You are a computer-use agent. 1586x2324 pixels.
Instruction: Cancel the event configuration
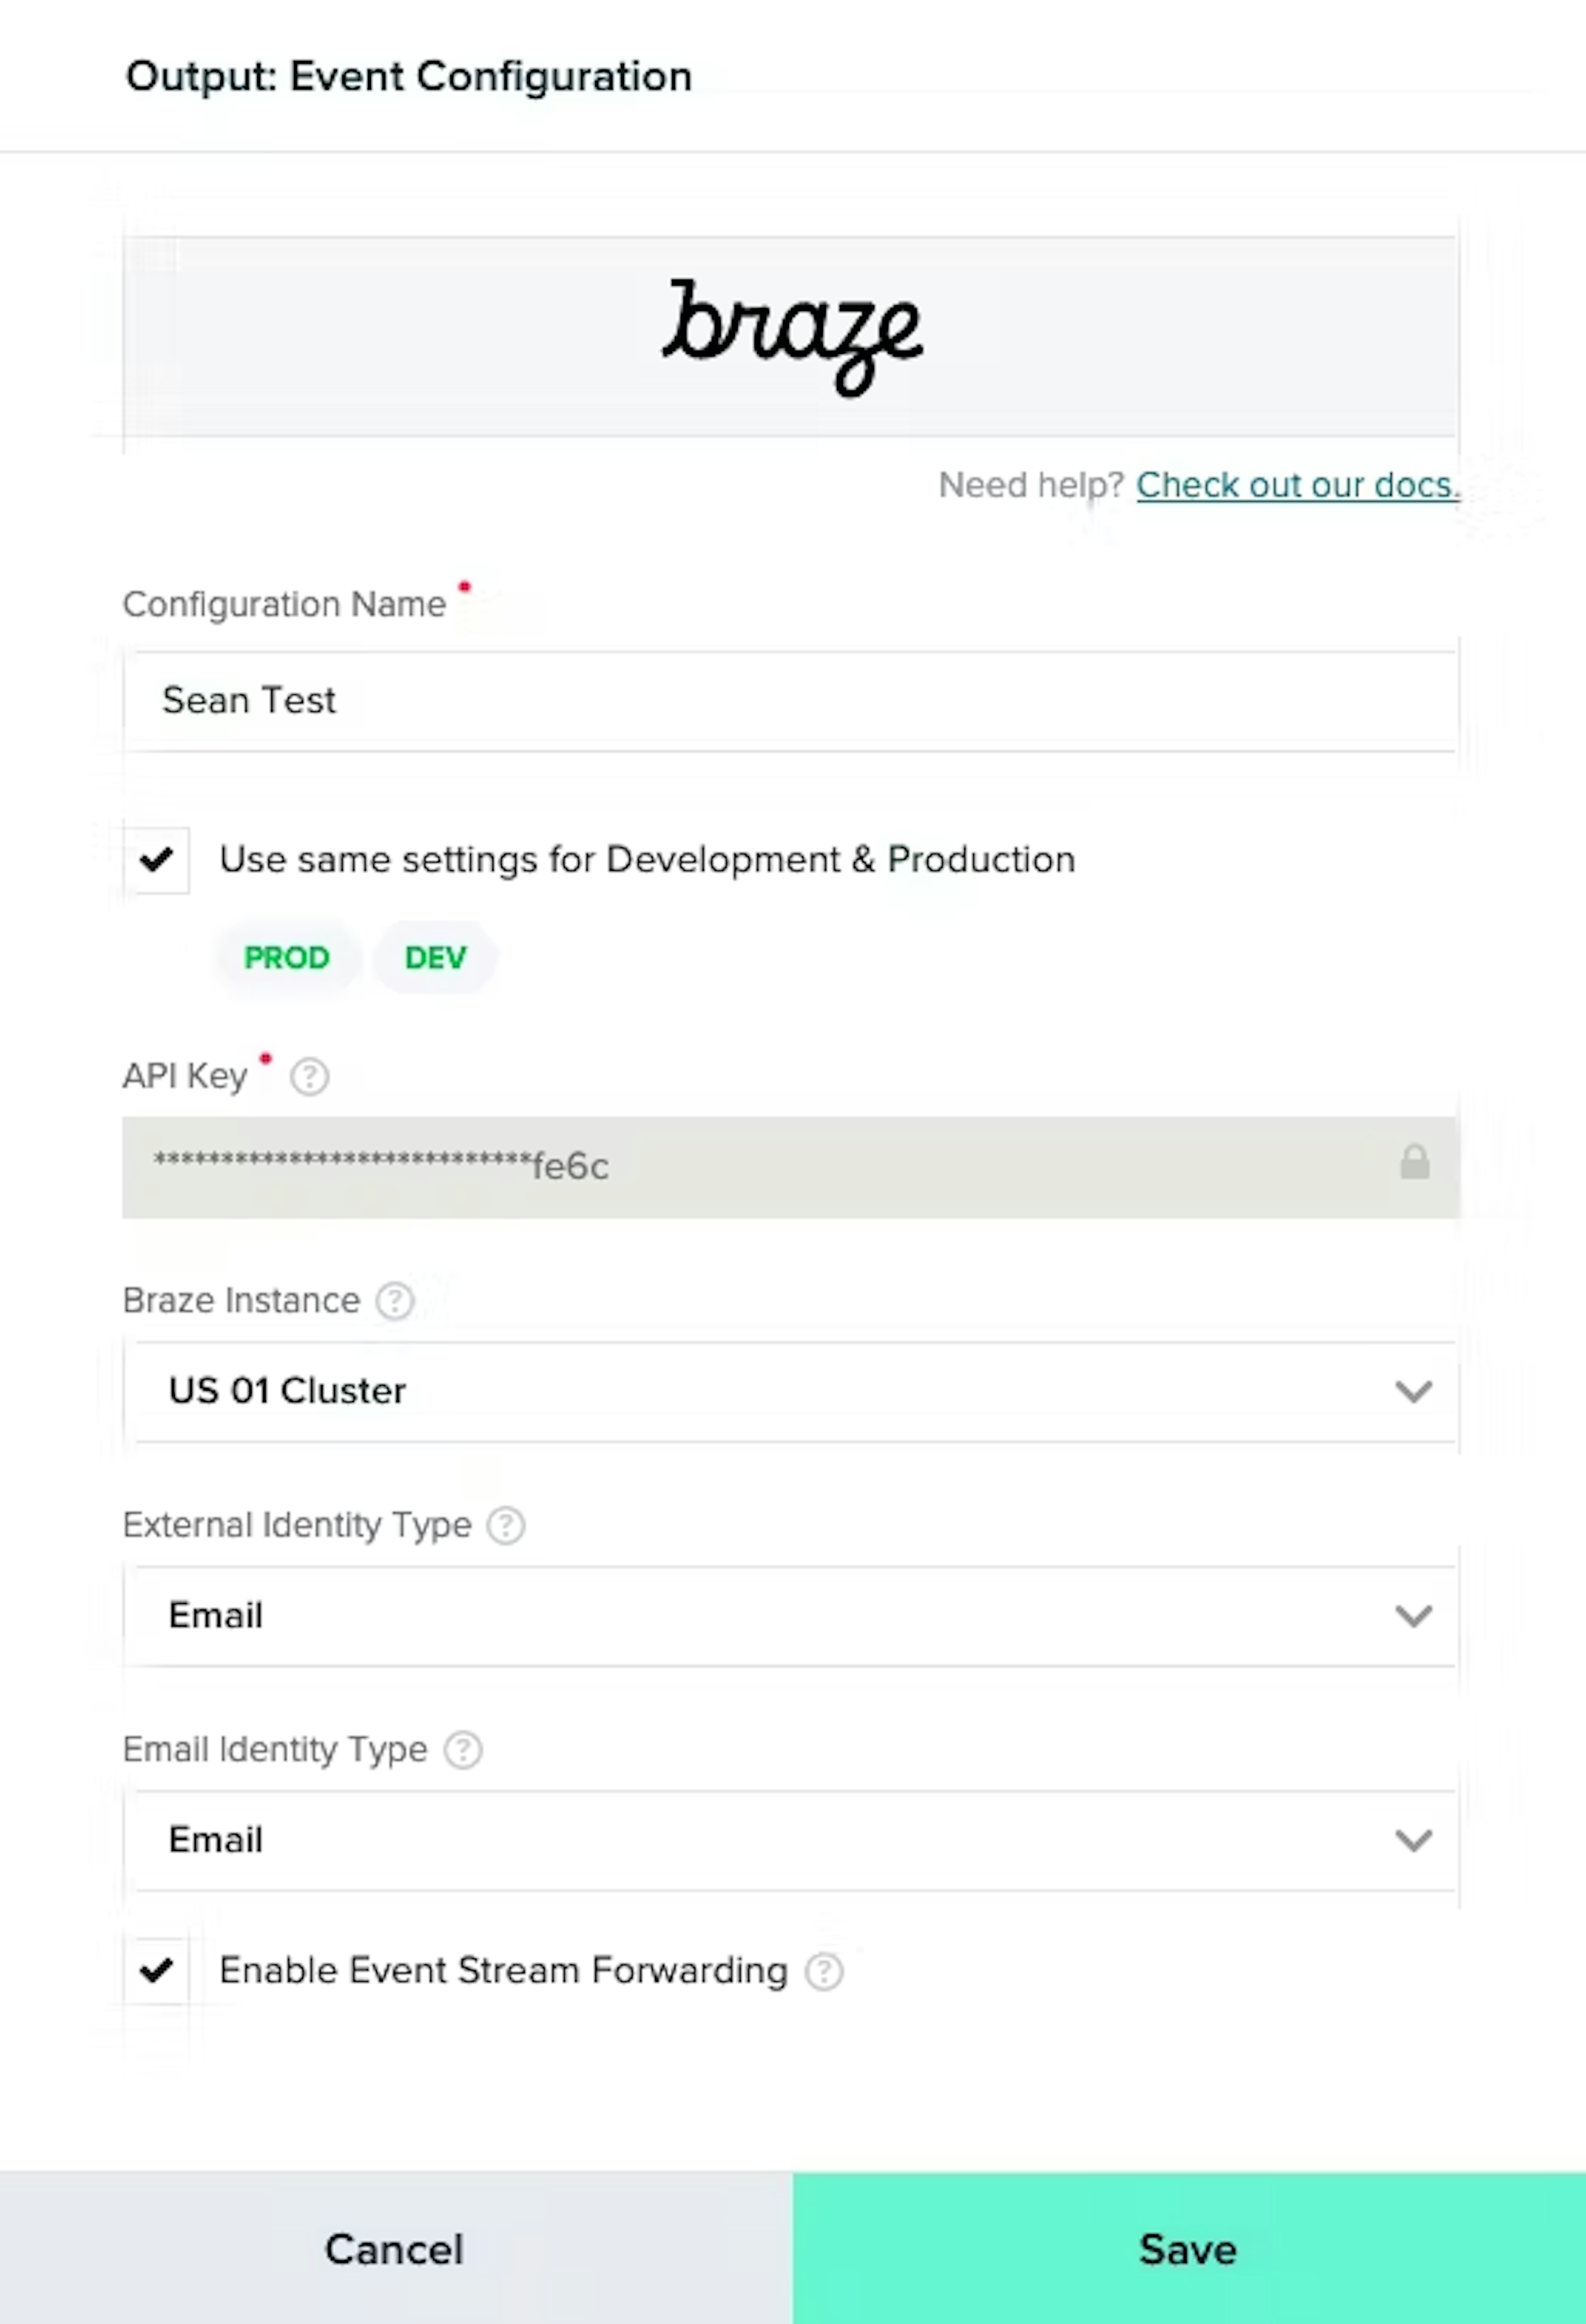393,2250
